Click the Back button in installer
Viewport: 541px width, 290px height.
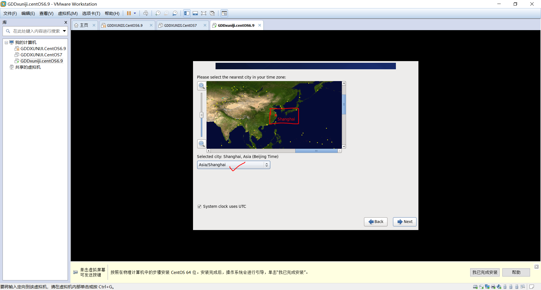[x=376, y=222]
